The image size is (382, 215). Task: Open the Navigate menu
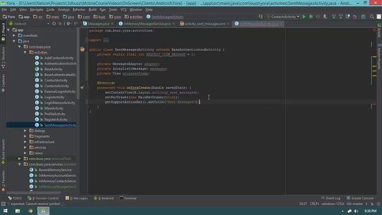pos(36,10)
